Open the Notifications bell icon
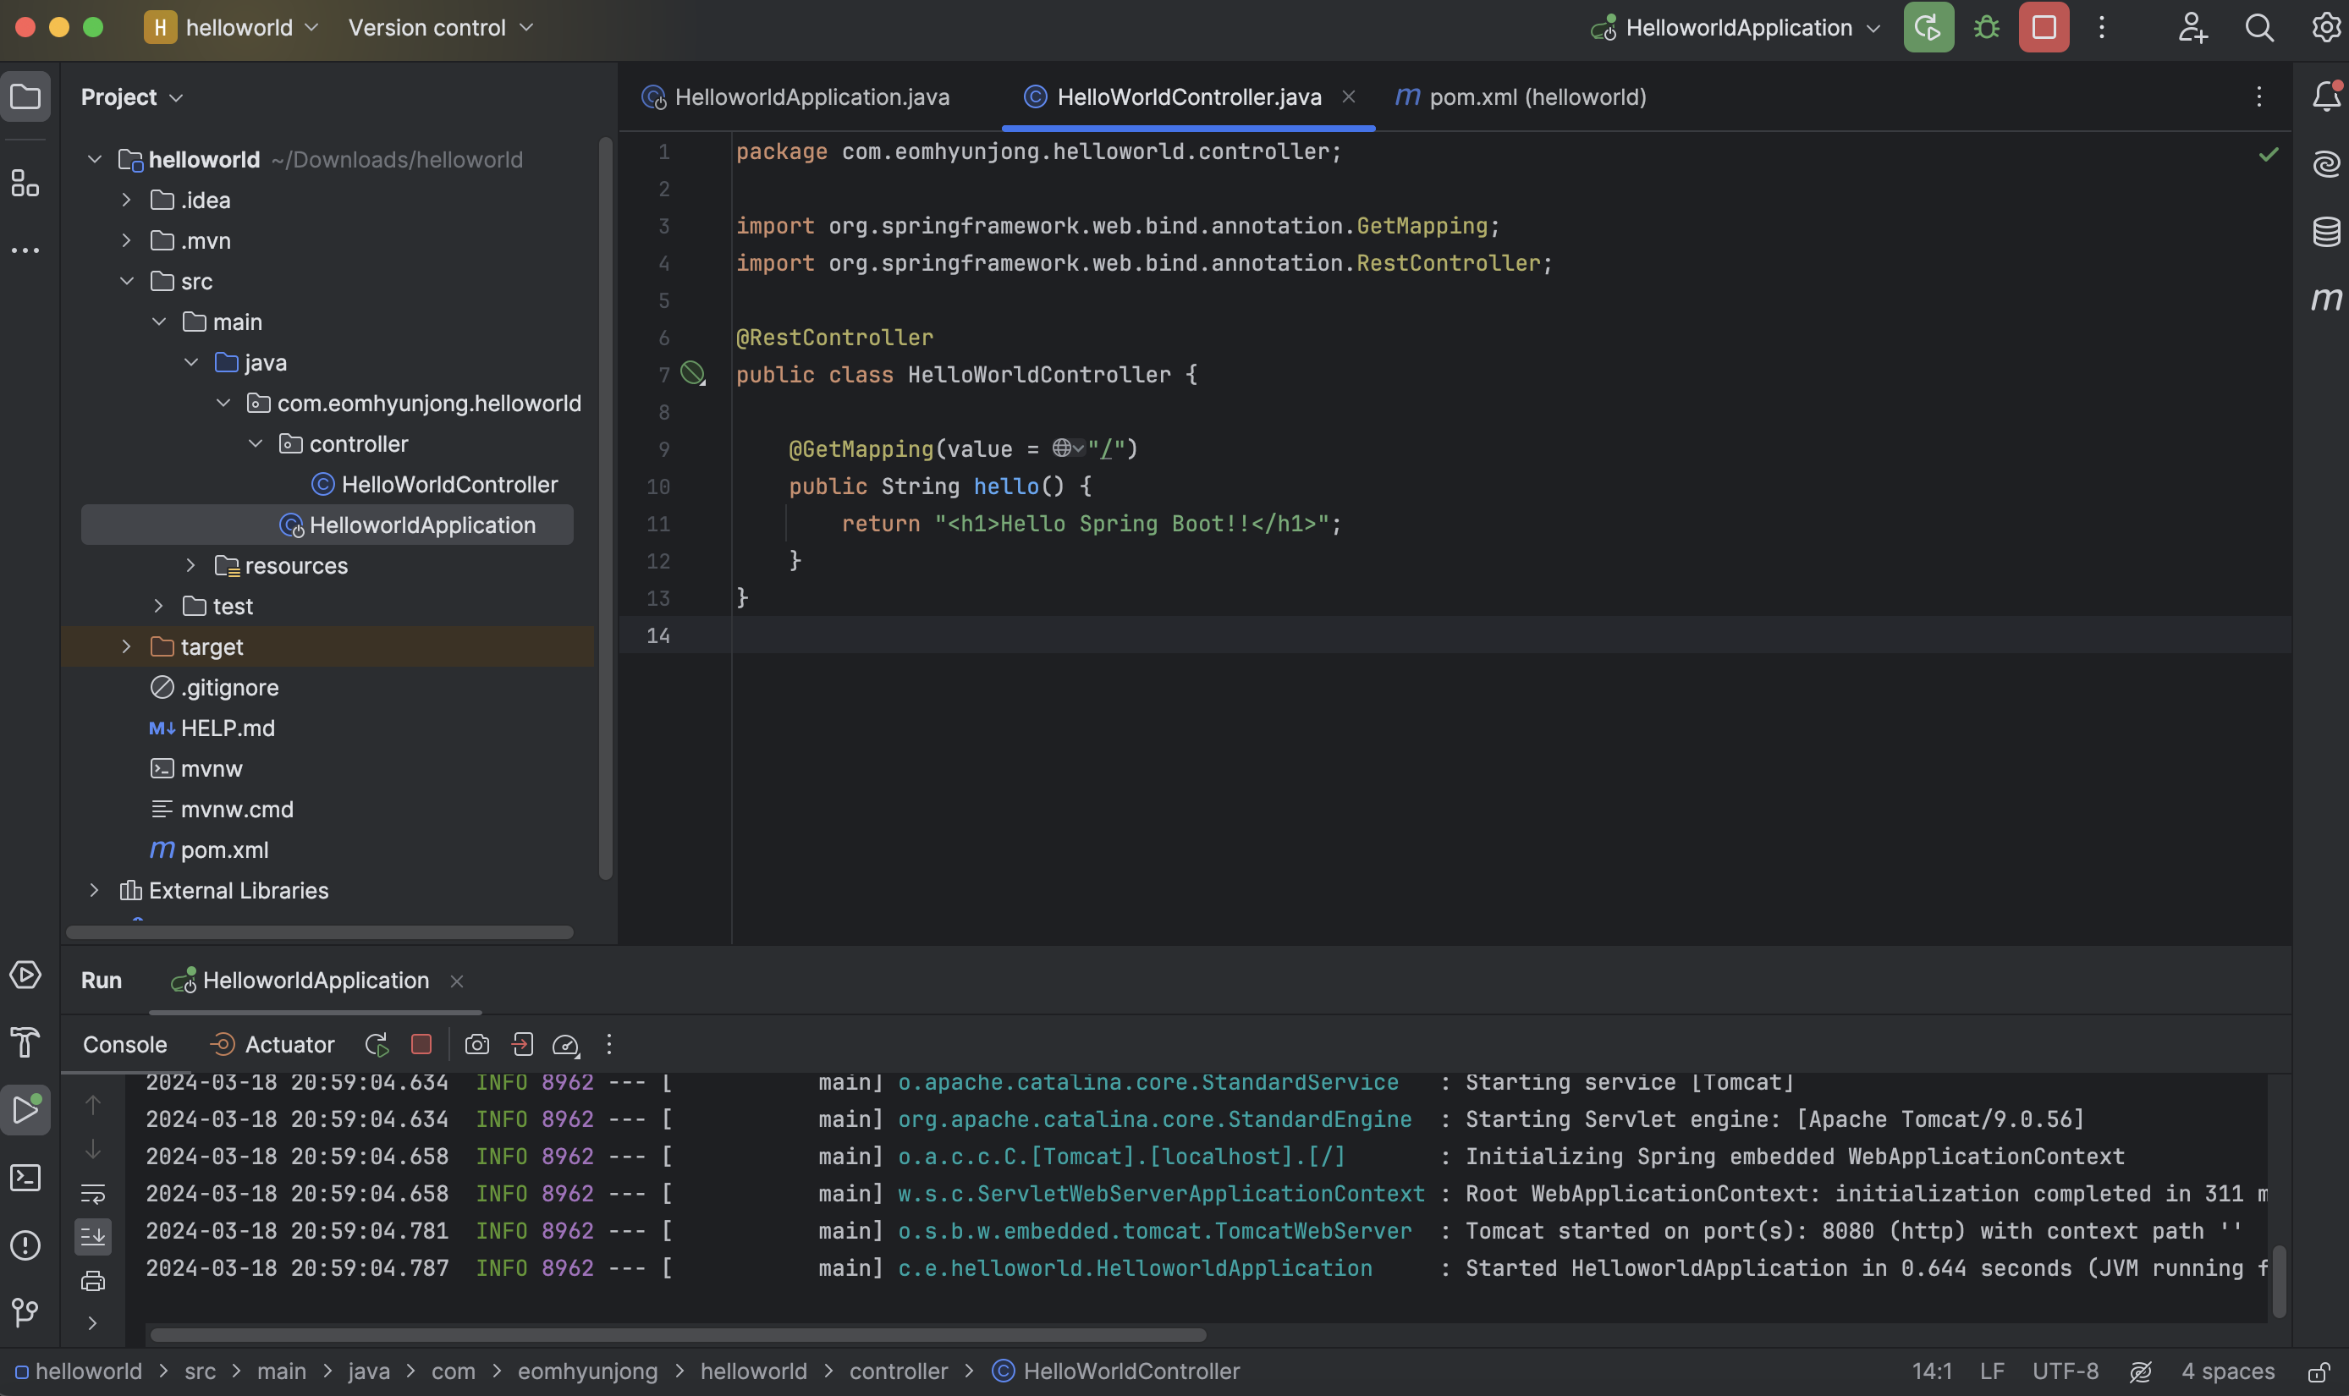This screenshot has height=1396, width=2349. tap(2325, 96)
